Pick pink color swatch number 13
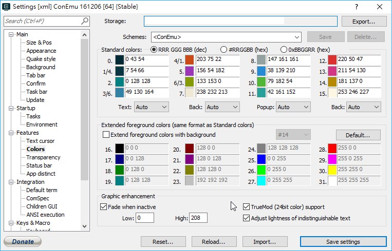The width and height of the screenshot is (392, 251). point(332,71)
